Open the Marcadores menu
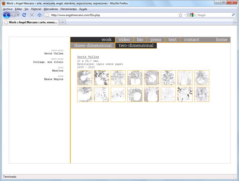239x181 pixels. point(51,9)
